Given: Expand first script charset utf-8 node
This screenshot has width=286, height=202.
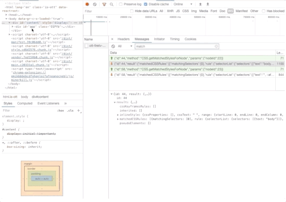Looking at the screenshot, I should tap(9, 34).
